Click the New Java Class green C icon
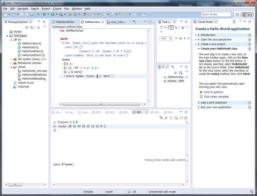257x196 pixels. [x=75, y=14]
